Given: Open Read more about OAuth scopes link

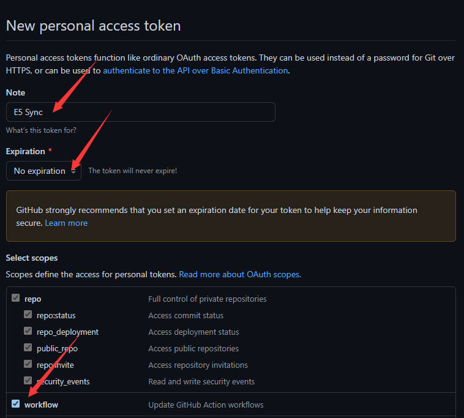Looking at the screenshot, I should coord(239,274).
